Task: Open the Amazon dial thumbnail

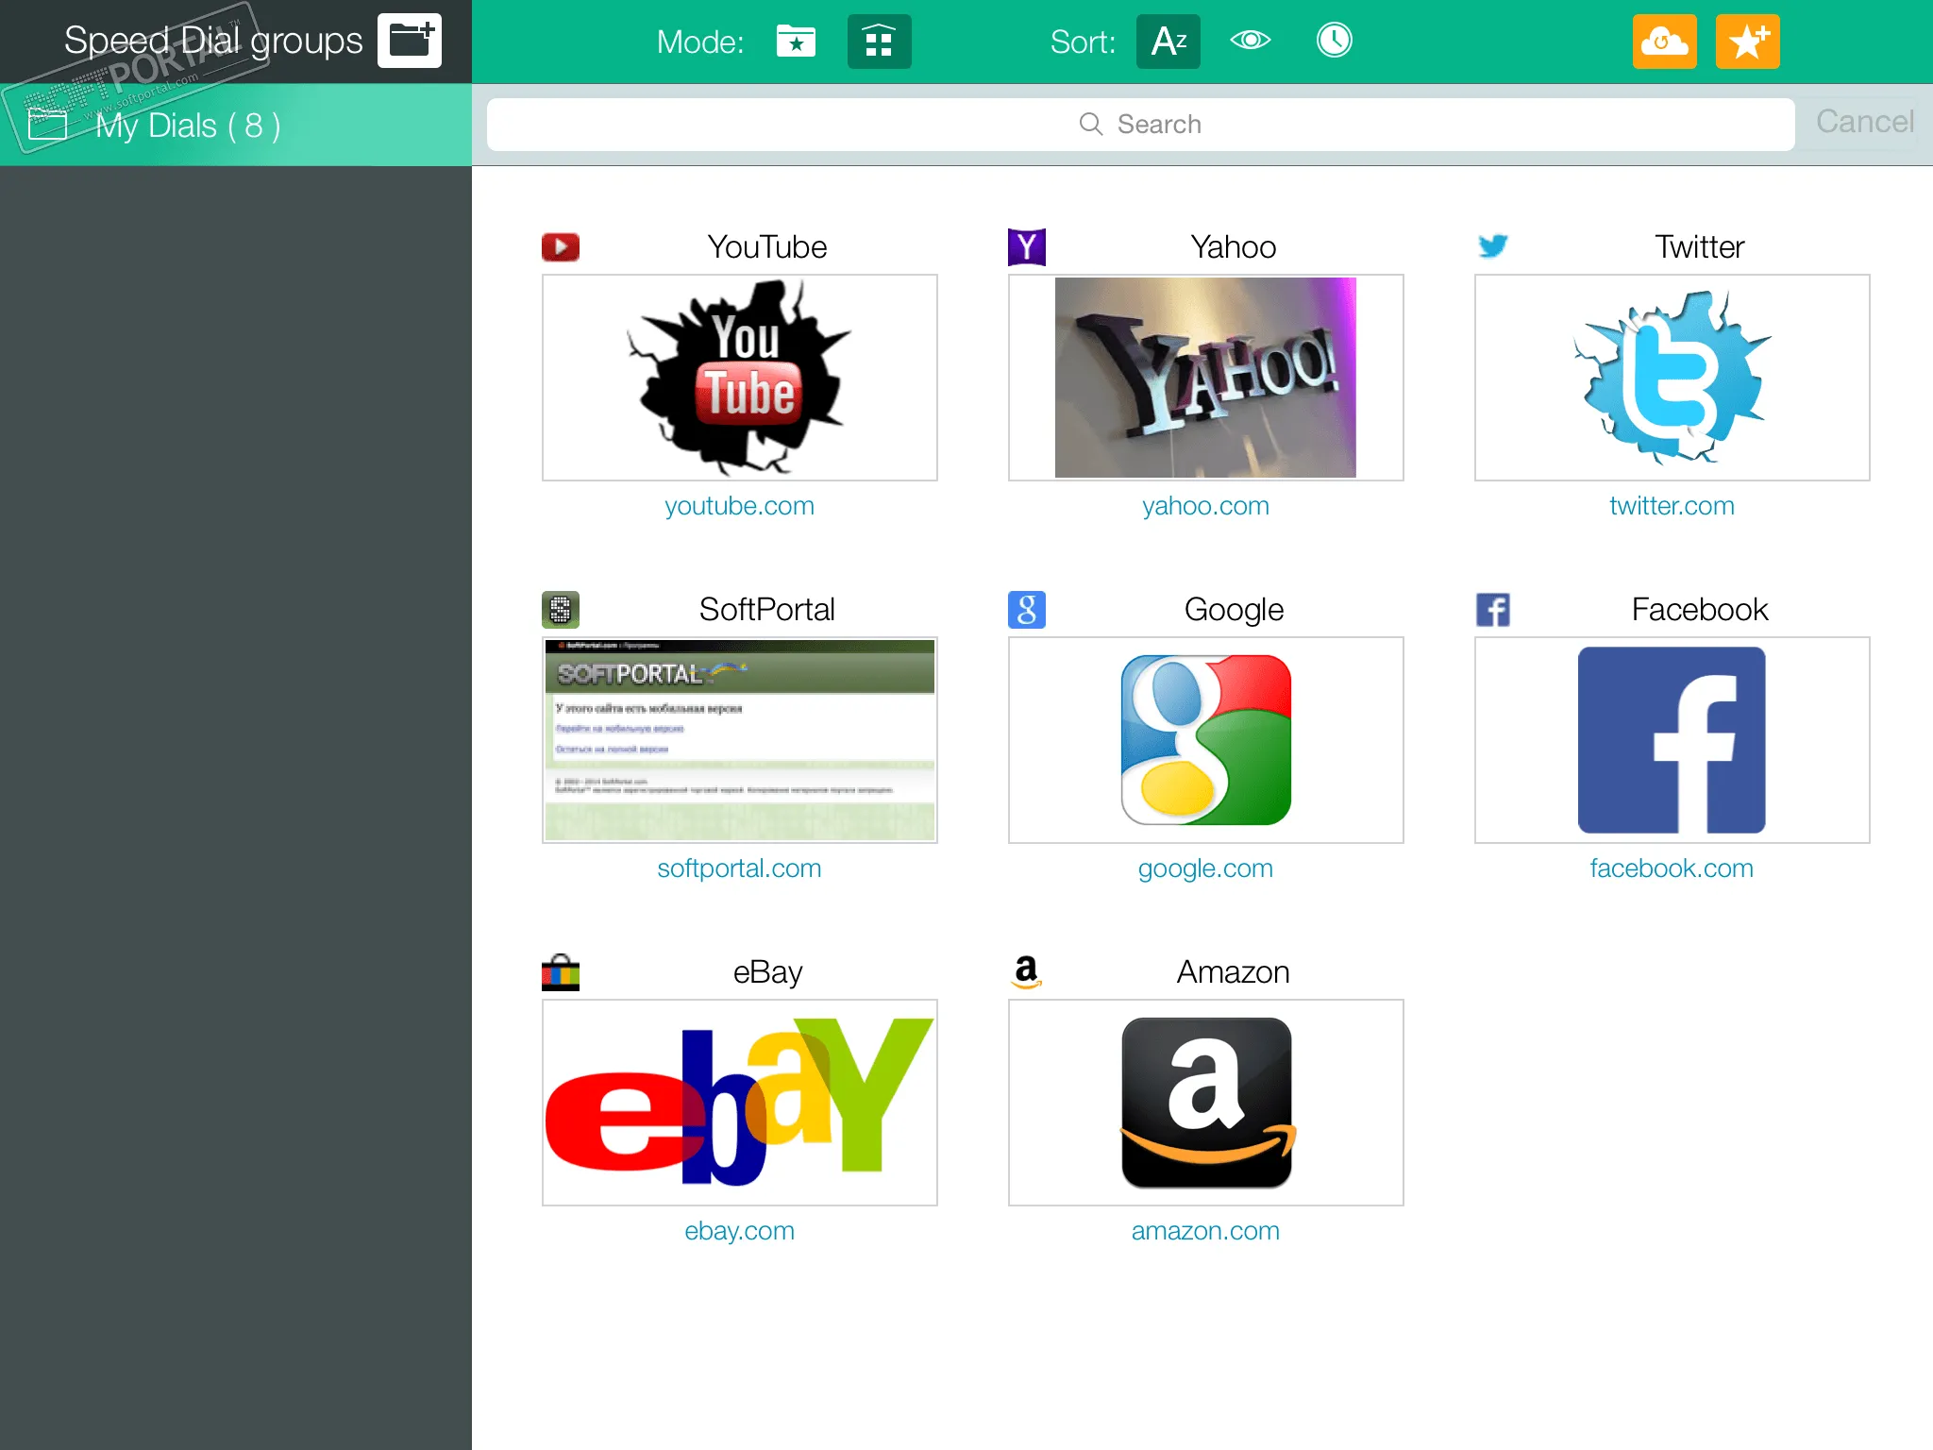Action: coord(1206,1103)
